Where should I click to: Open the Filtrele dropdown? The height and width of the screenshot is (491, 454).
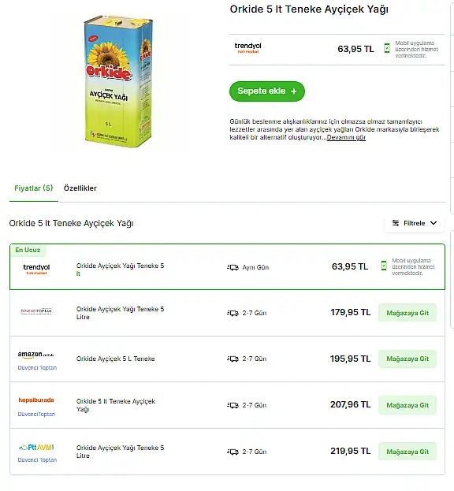coord(415,223)
